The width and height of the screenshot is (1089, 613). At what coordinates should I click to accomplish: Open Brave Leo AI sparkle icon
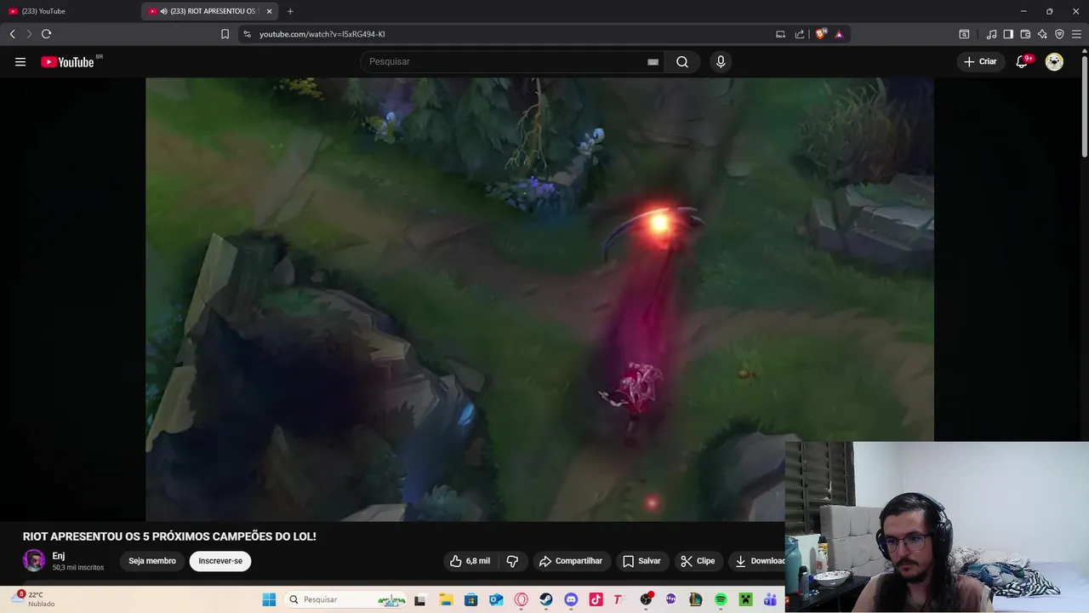[x=1042, y=34]
